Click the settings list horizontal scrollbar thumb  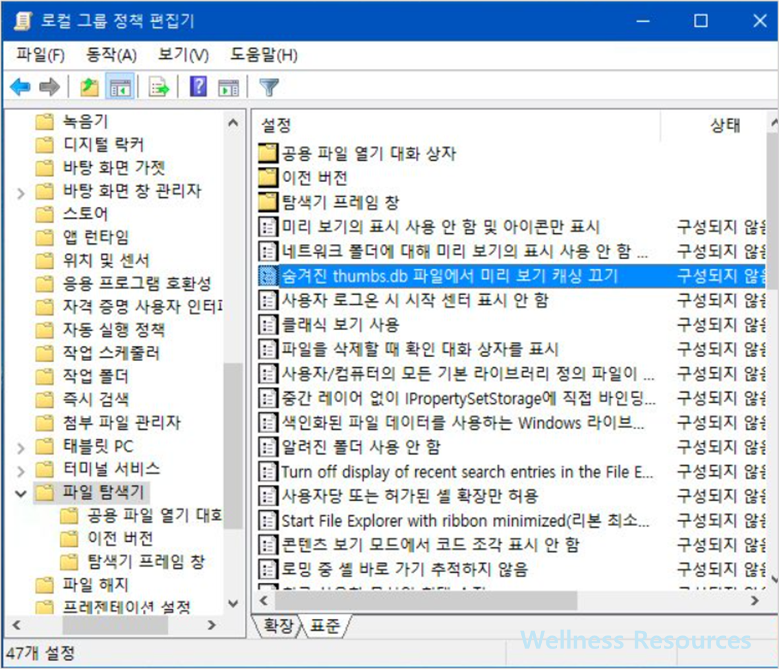tap(426, 600)
